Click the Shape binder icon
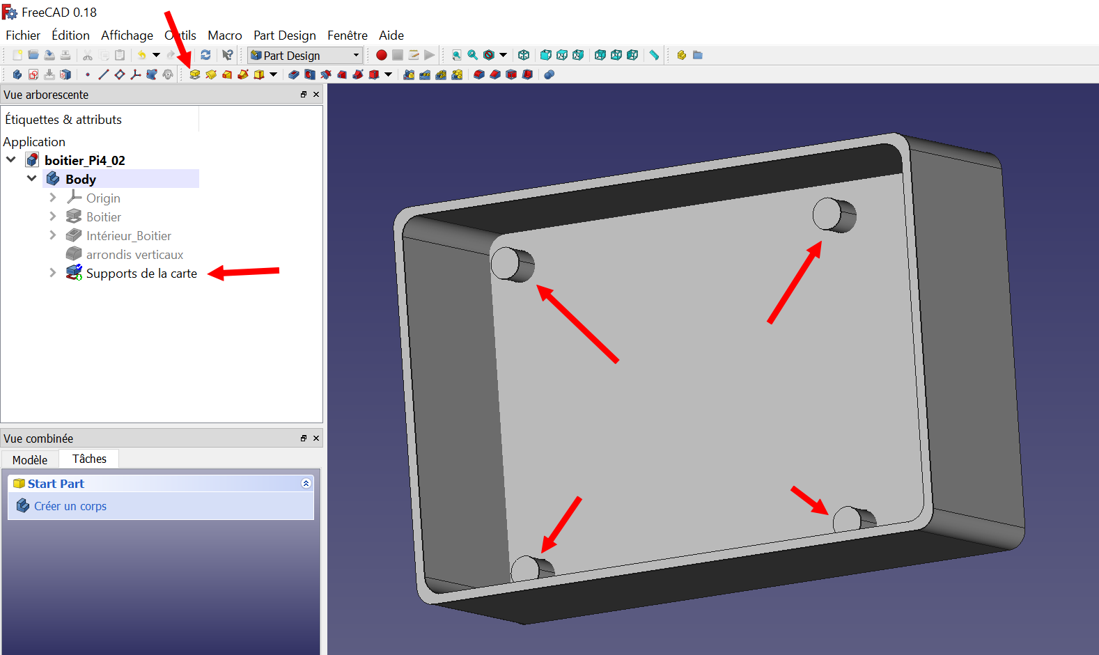The image size is (1099, 655). pos(152,74)
